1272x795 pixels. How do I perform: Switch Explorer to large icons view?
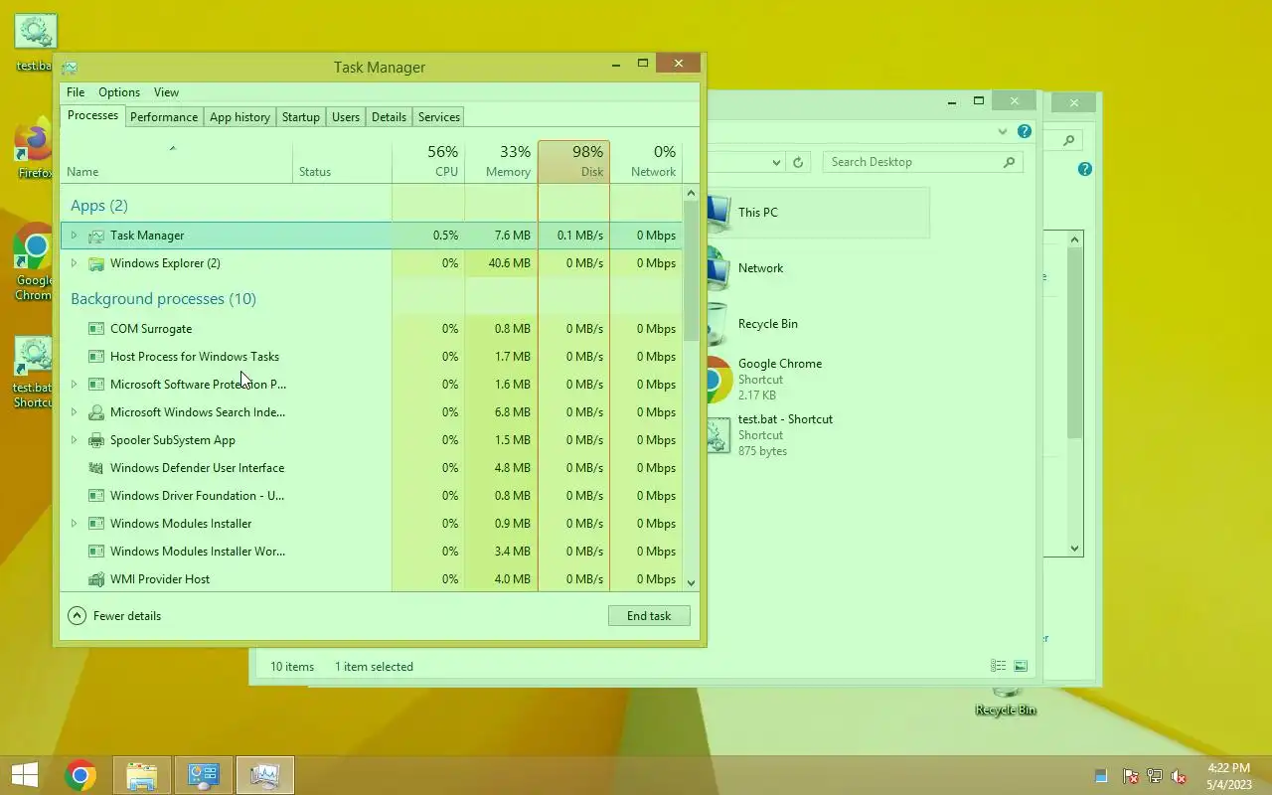pos(1021,666)
